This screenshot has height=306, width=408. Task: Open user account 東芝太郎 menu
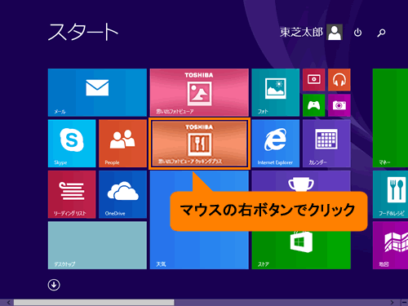311,32
